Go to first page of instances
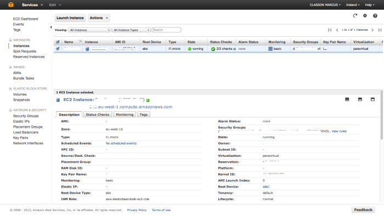 tap(330, 30)
